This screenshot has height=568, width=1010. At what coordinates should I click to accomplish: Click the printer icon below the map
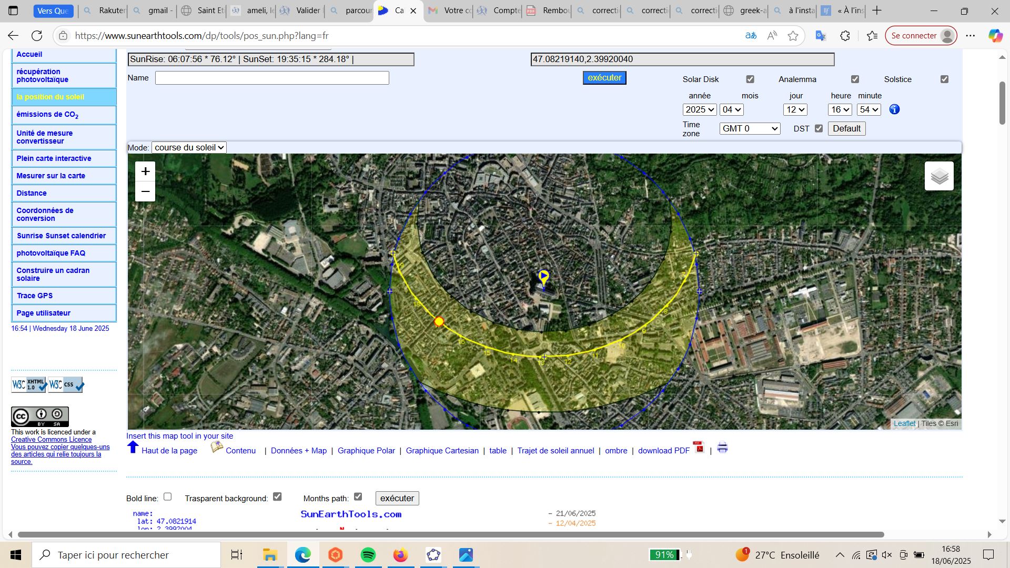[x=722, y=448]
